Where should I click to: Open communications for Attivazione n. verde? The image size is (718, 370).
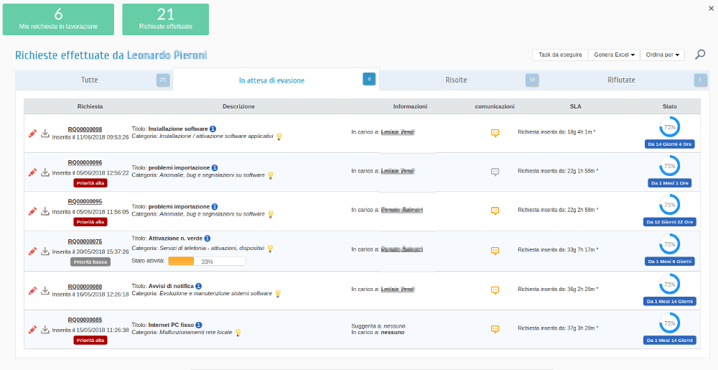point(495,251)
